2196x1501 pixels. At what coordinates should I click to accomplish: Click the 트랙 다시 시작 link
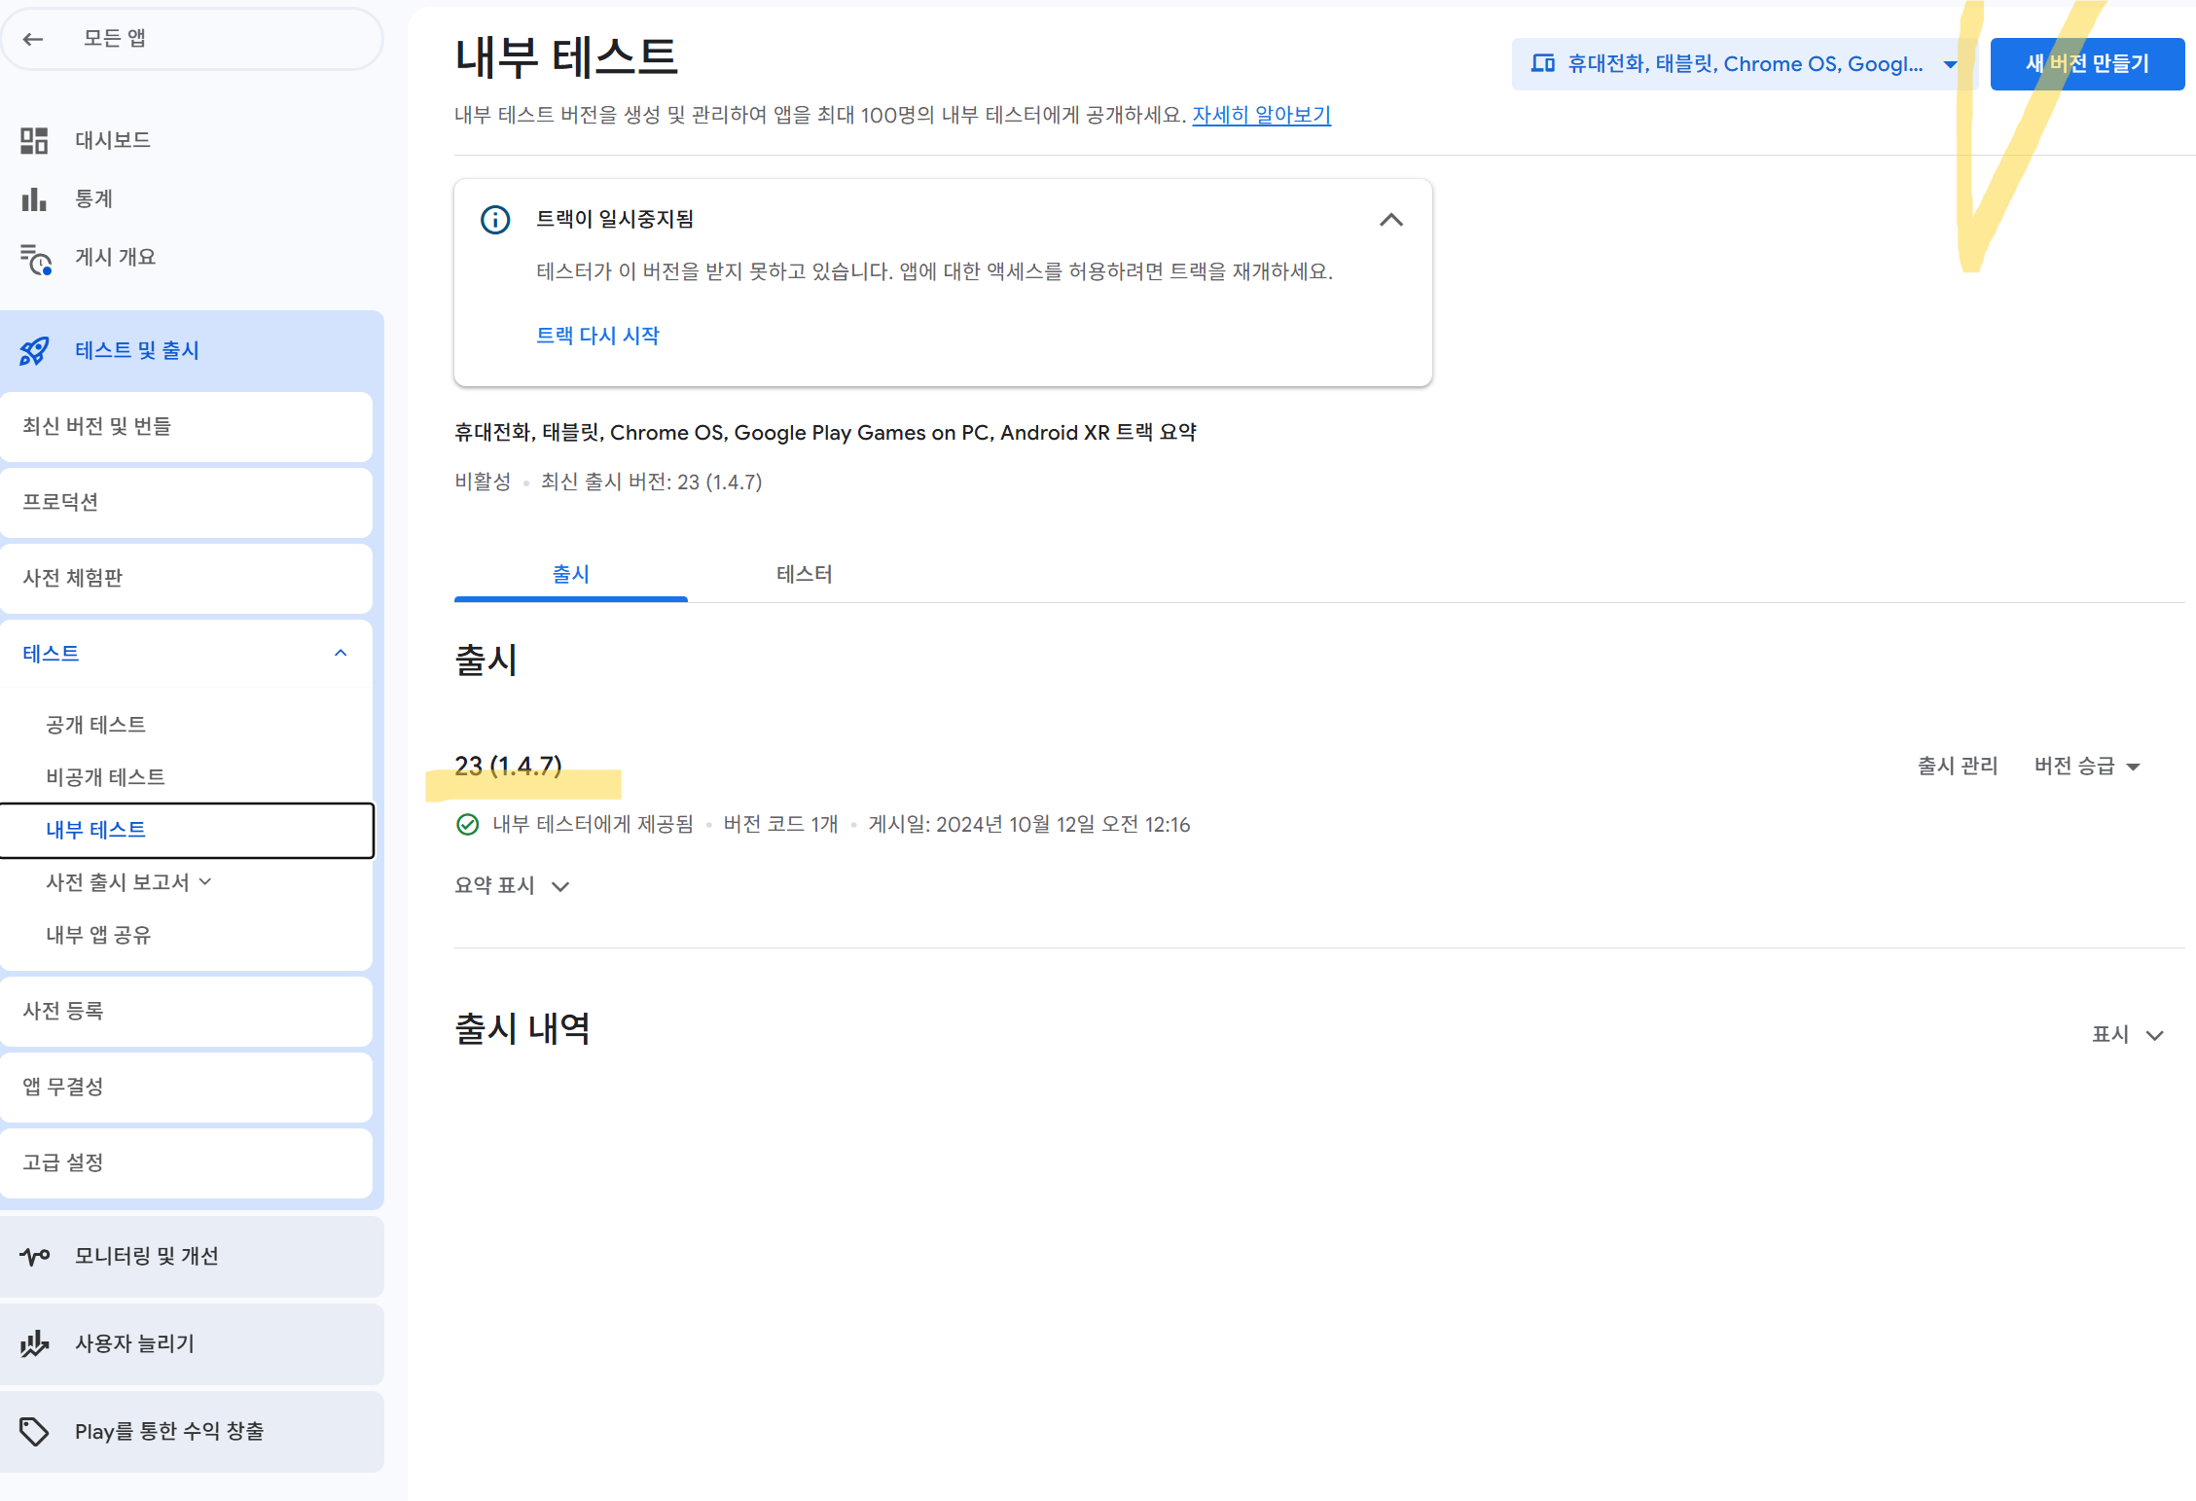597,336
